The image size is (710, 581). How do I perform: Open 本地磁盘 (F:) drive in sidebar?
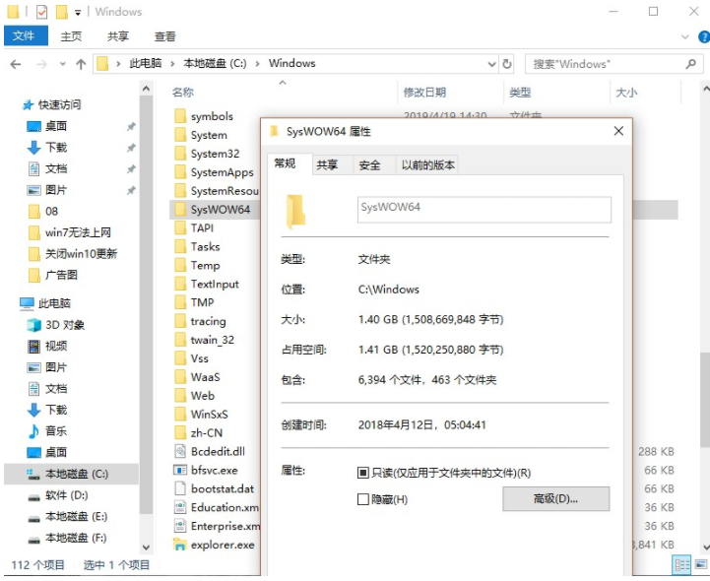pyautogui.click(x=76, y=538)
